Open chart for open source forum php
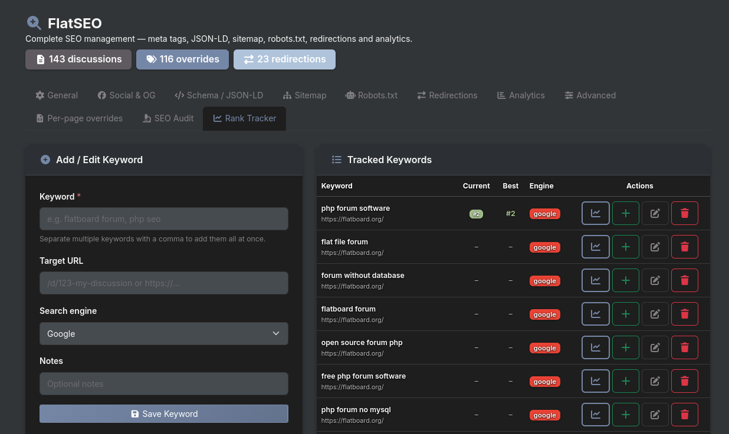The width and height of the screenshot is (729, 434). pos(596,347)
